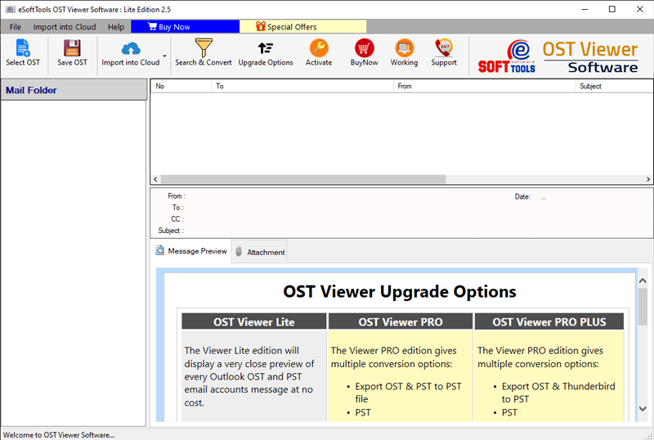Image resolution: width=654 pixels, height=440 pixels.
Task: Click the Select OST toolbar icon
Action: (x=23, y=47)
